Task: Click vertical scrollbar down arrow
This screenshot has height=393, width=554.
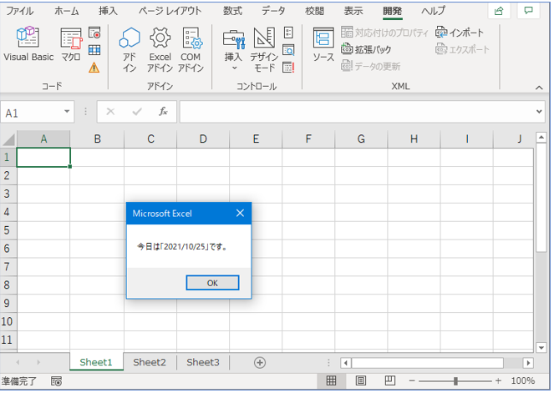Action: (x=541, y=347)
